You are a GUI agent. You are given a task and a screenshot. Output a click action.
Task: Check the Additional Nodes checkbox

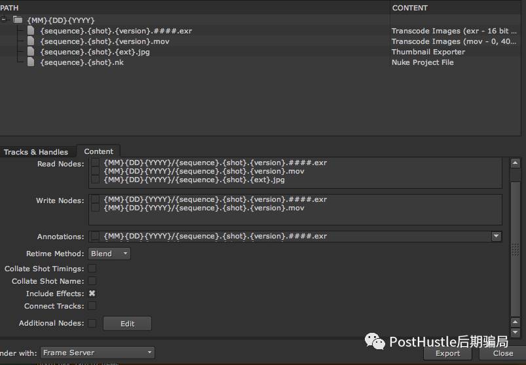pyautogui.click(x=92, y=323)
